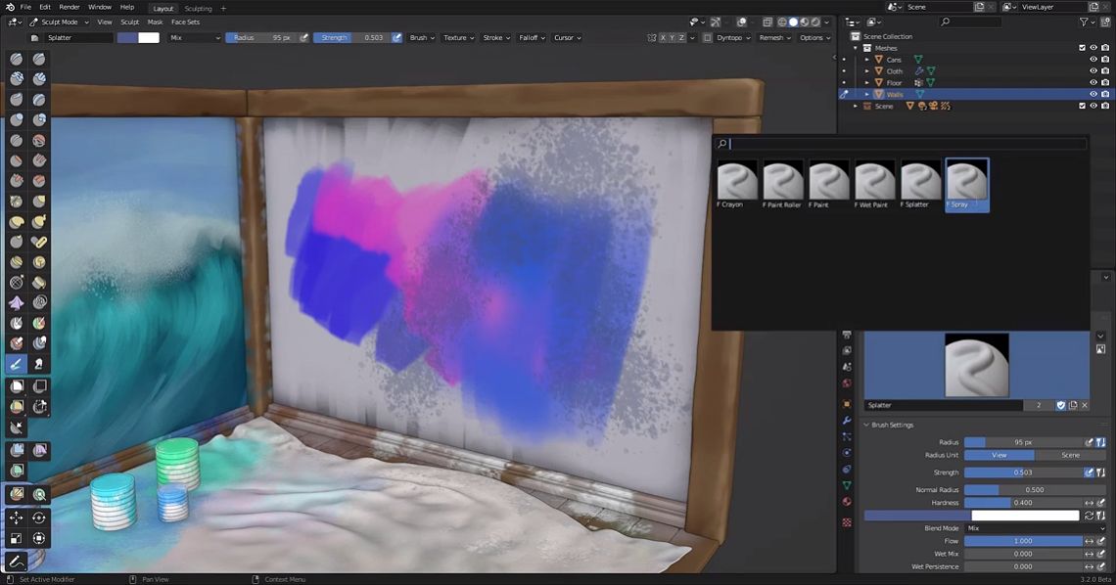Viewport: 1116px width, 585px height.
Task: Pick the F Splatter brush
Action: tap(919, 184)
